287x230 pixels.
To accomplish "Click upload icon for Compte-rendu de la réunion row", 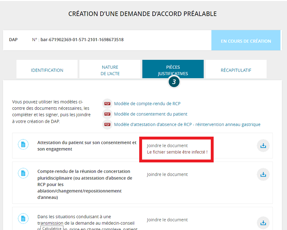I will pyautogui.click(x=263, y=174).
